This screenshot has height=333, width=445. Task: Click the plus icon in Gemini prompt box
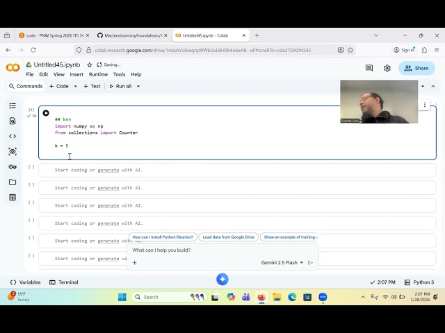pos(134,262)
